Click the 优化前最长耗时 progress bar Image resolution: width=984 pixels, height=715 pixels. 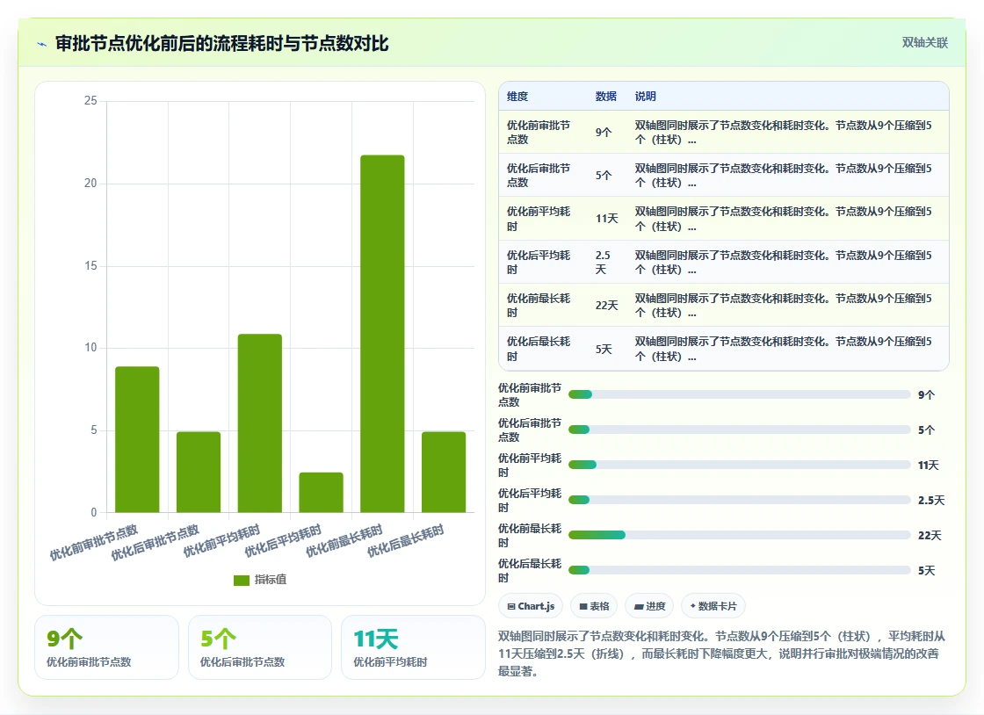tap(739, 535)
